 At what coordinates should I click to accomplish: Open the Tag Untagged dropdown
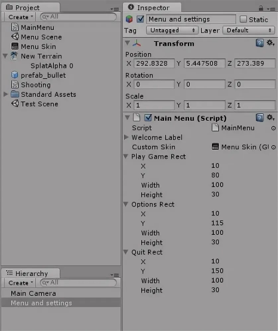point(172,30)
